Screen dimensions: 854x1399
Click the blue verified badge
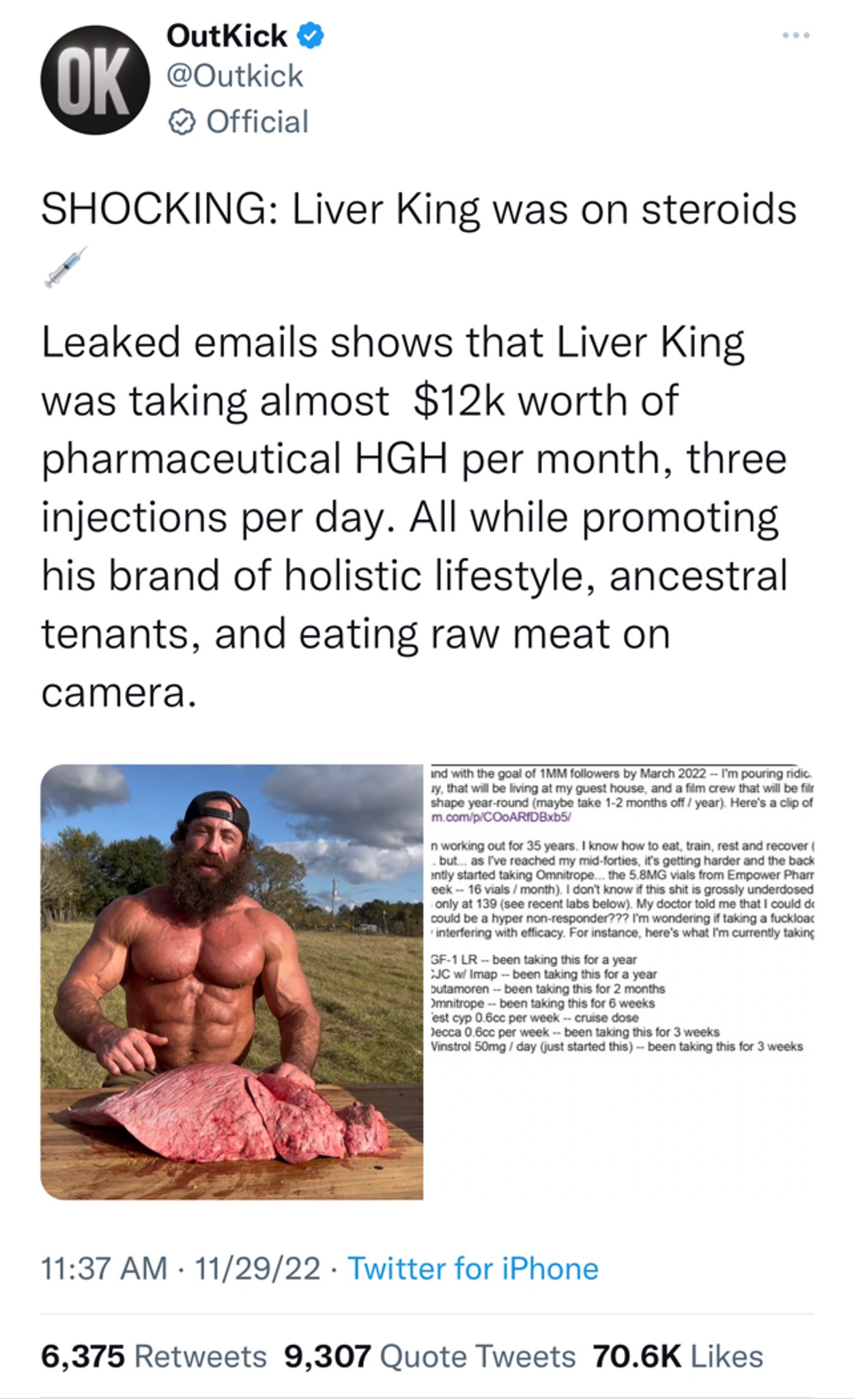311,36
